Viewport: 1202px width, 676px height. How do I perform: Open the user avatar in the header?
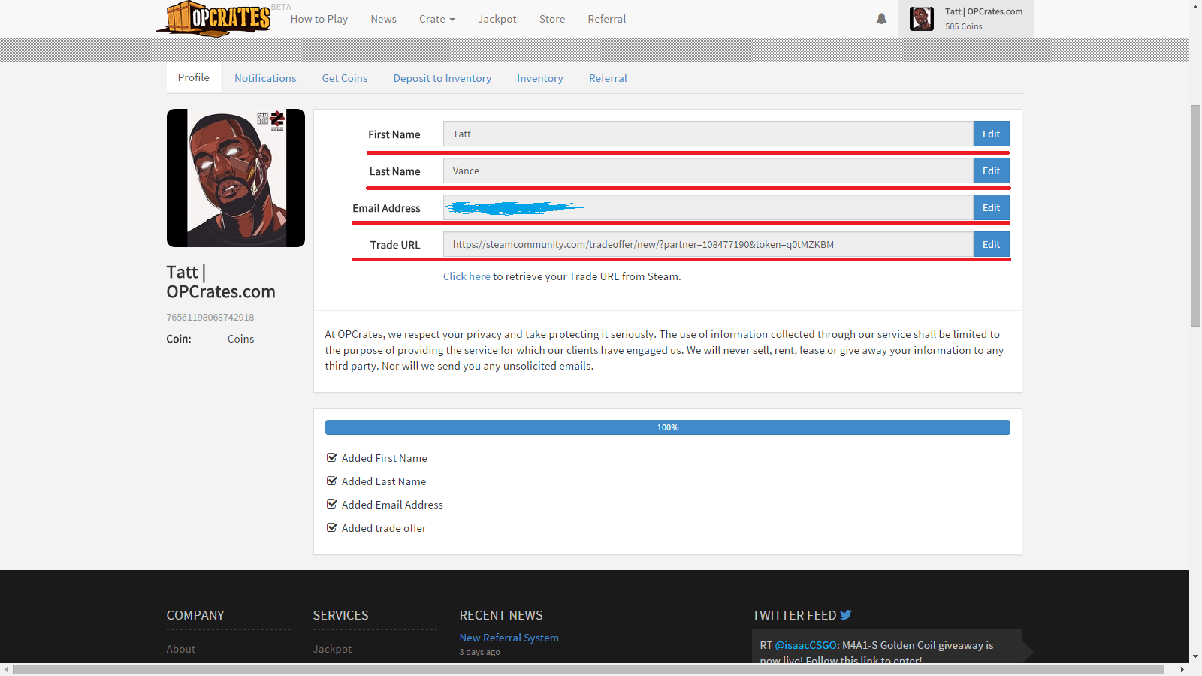click(x=922, y=19)
